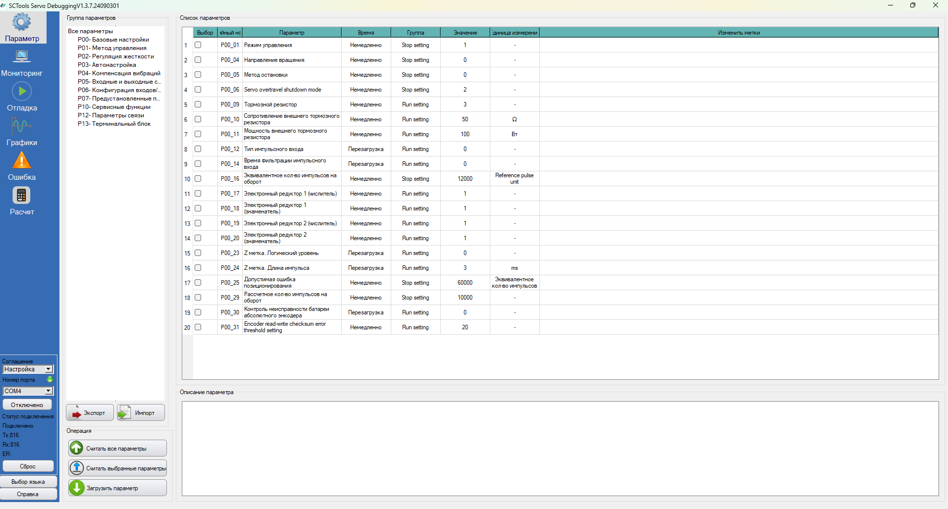This screenshot has height=509, width=948.
Task: Click the SCTools app icon in title bar
Action: 4,5
